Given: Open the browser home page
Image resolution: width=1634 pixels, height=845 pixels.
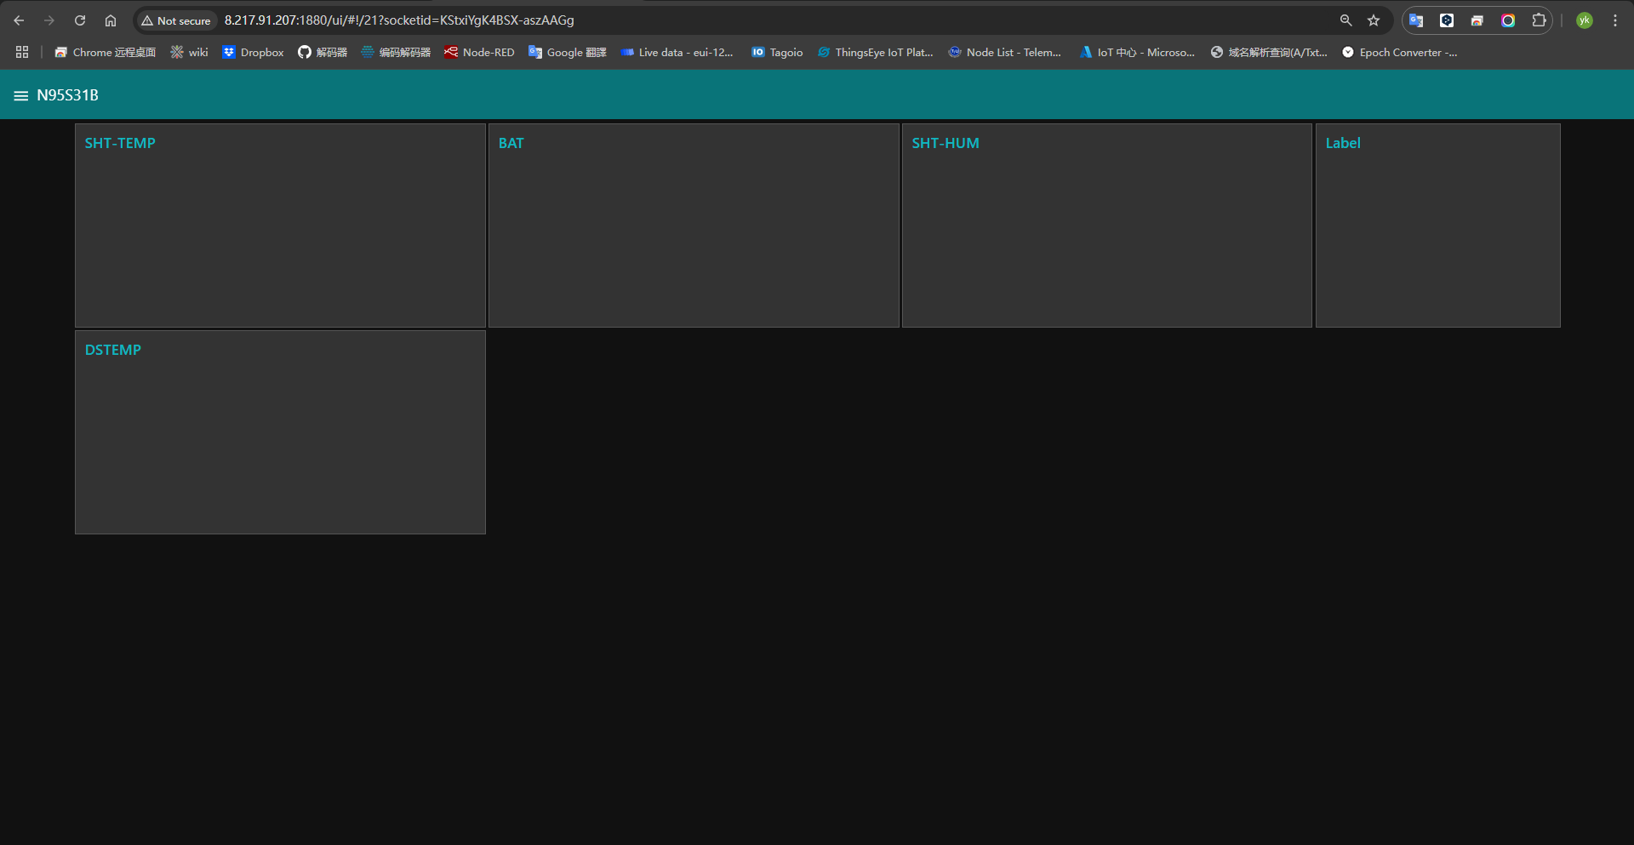Looking at the screenshot, I should point(111,20).
